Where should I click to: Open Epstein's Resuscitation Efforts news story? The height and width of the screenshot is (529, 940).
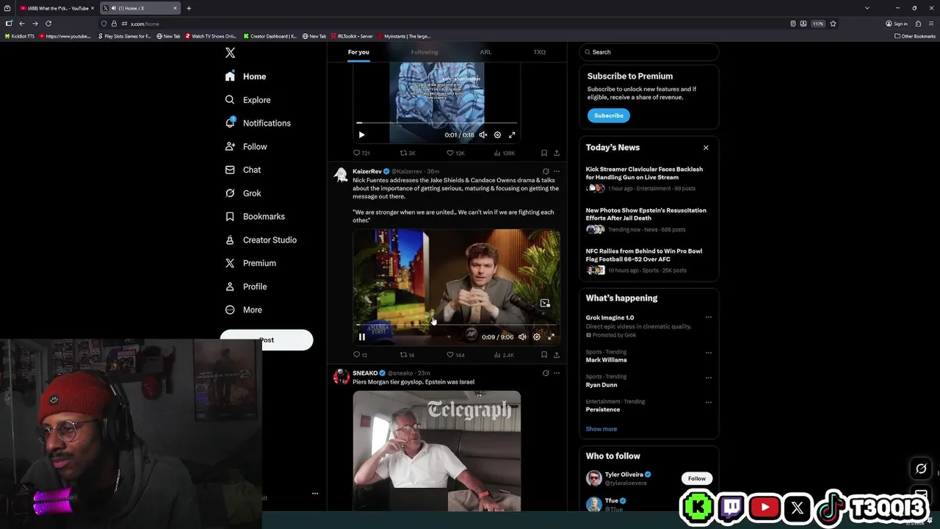pos(648,220)
